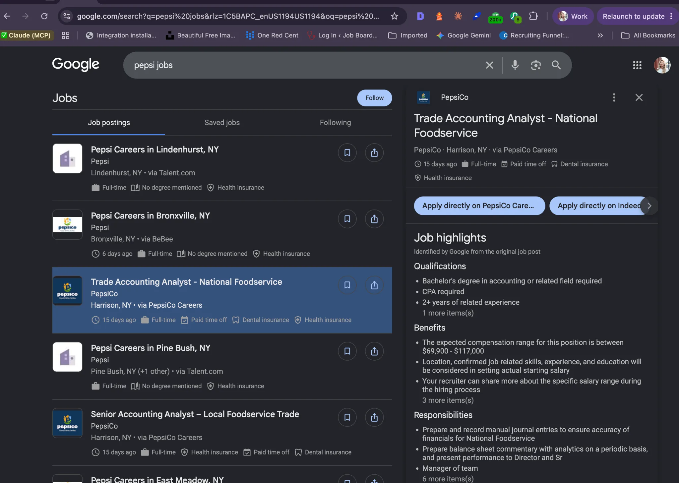The width and height of the screenshot is (679, 483).
Task: Click the orange starburst Claude extension icon
Action: [x=458, y=16]
